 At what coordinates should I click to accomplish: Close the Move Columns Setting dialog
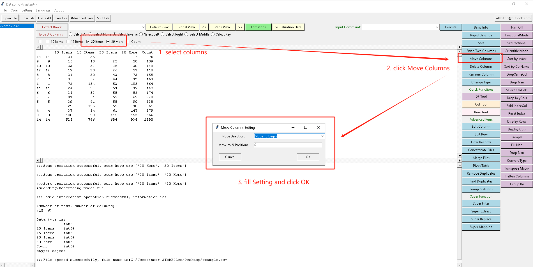[319, 127]
